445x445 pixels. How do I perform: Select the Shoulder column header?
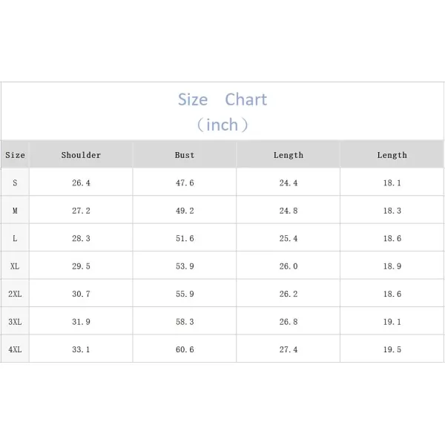[81, 155]
